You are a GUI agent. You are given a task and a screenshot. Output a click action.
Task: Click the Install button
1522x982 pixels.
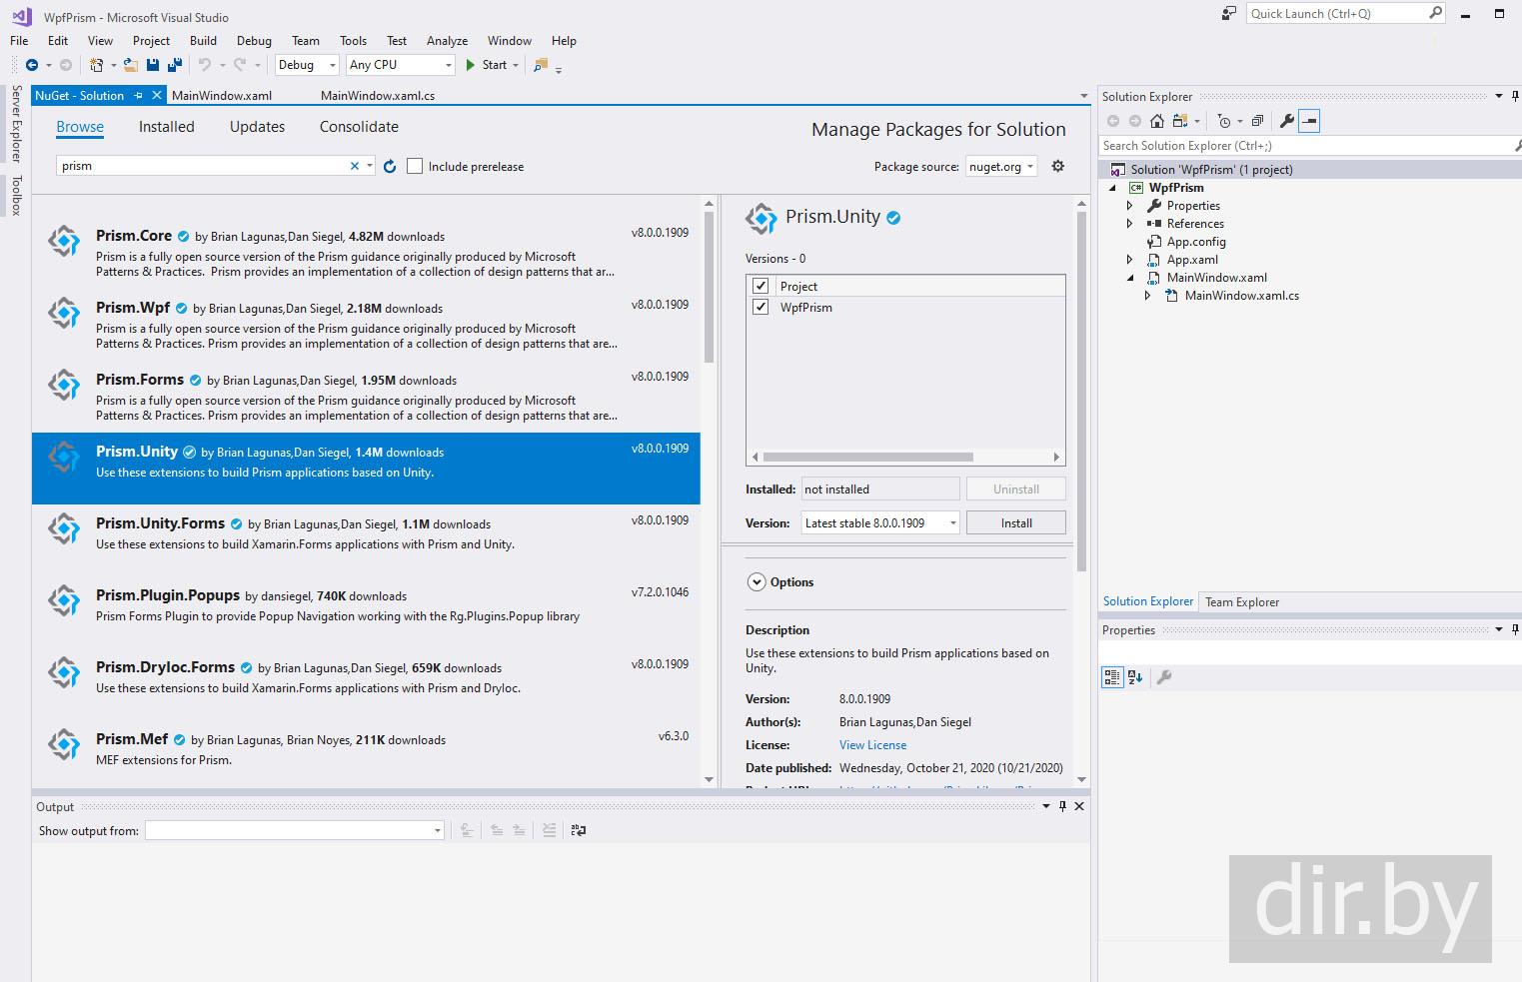pos(1015,523)
